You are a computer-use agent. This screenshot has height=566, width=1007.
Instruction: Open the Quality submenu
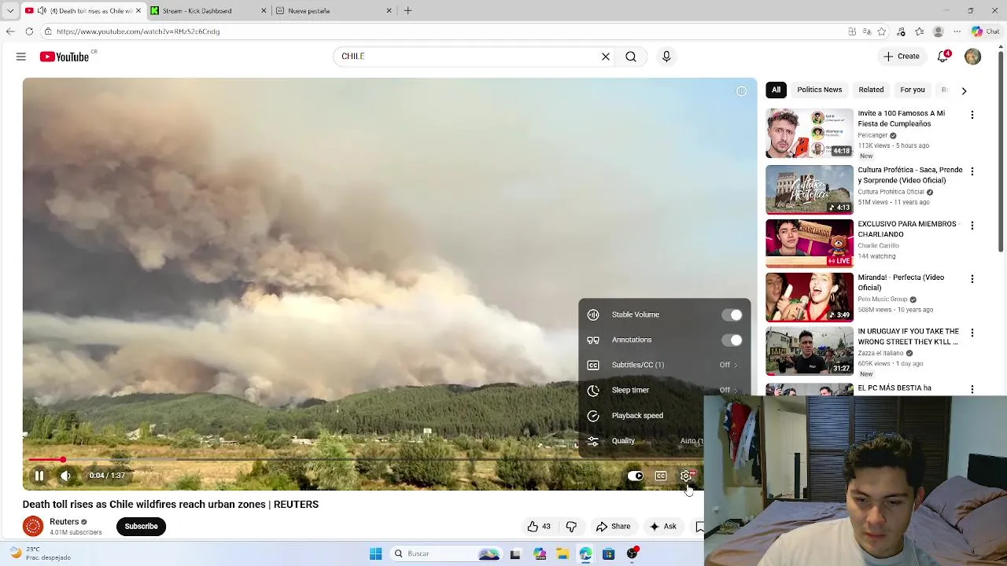pyautogui.click(x=641, y=441)
